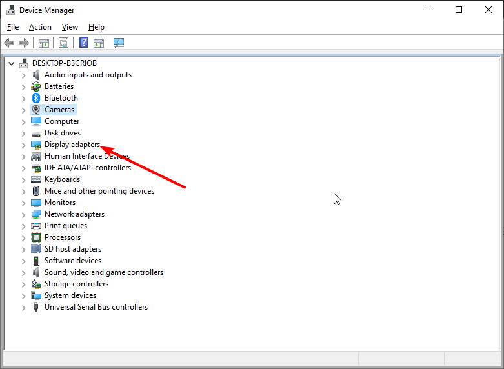Image resolution: width=504 pixels, height=369 pixels.
Task: Maximize the Device Manager window
Action: coord(459,10)
